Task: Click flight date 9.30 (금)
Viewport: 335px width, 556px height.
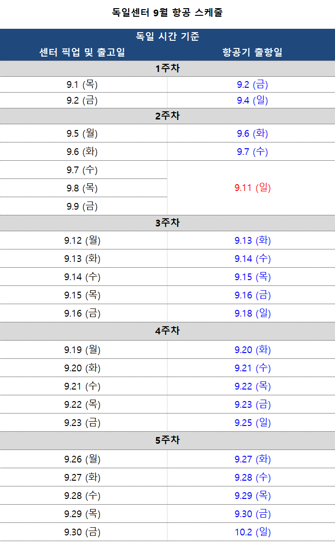Action: pyautogui.click(x=253, y=514)
